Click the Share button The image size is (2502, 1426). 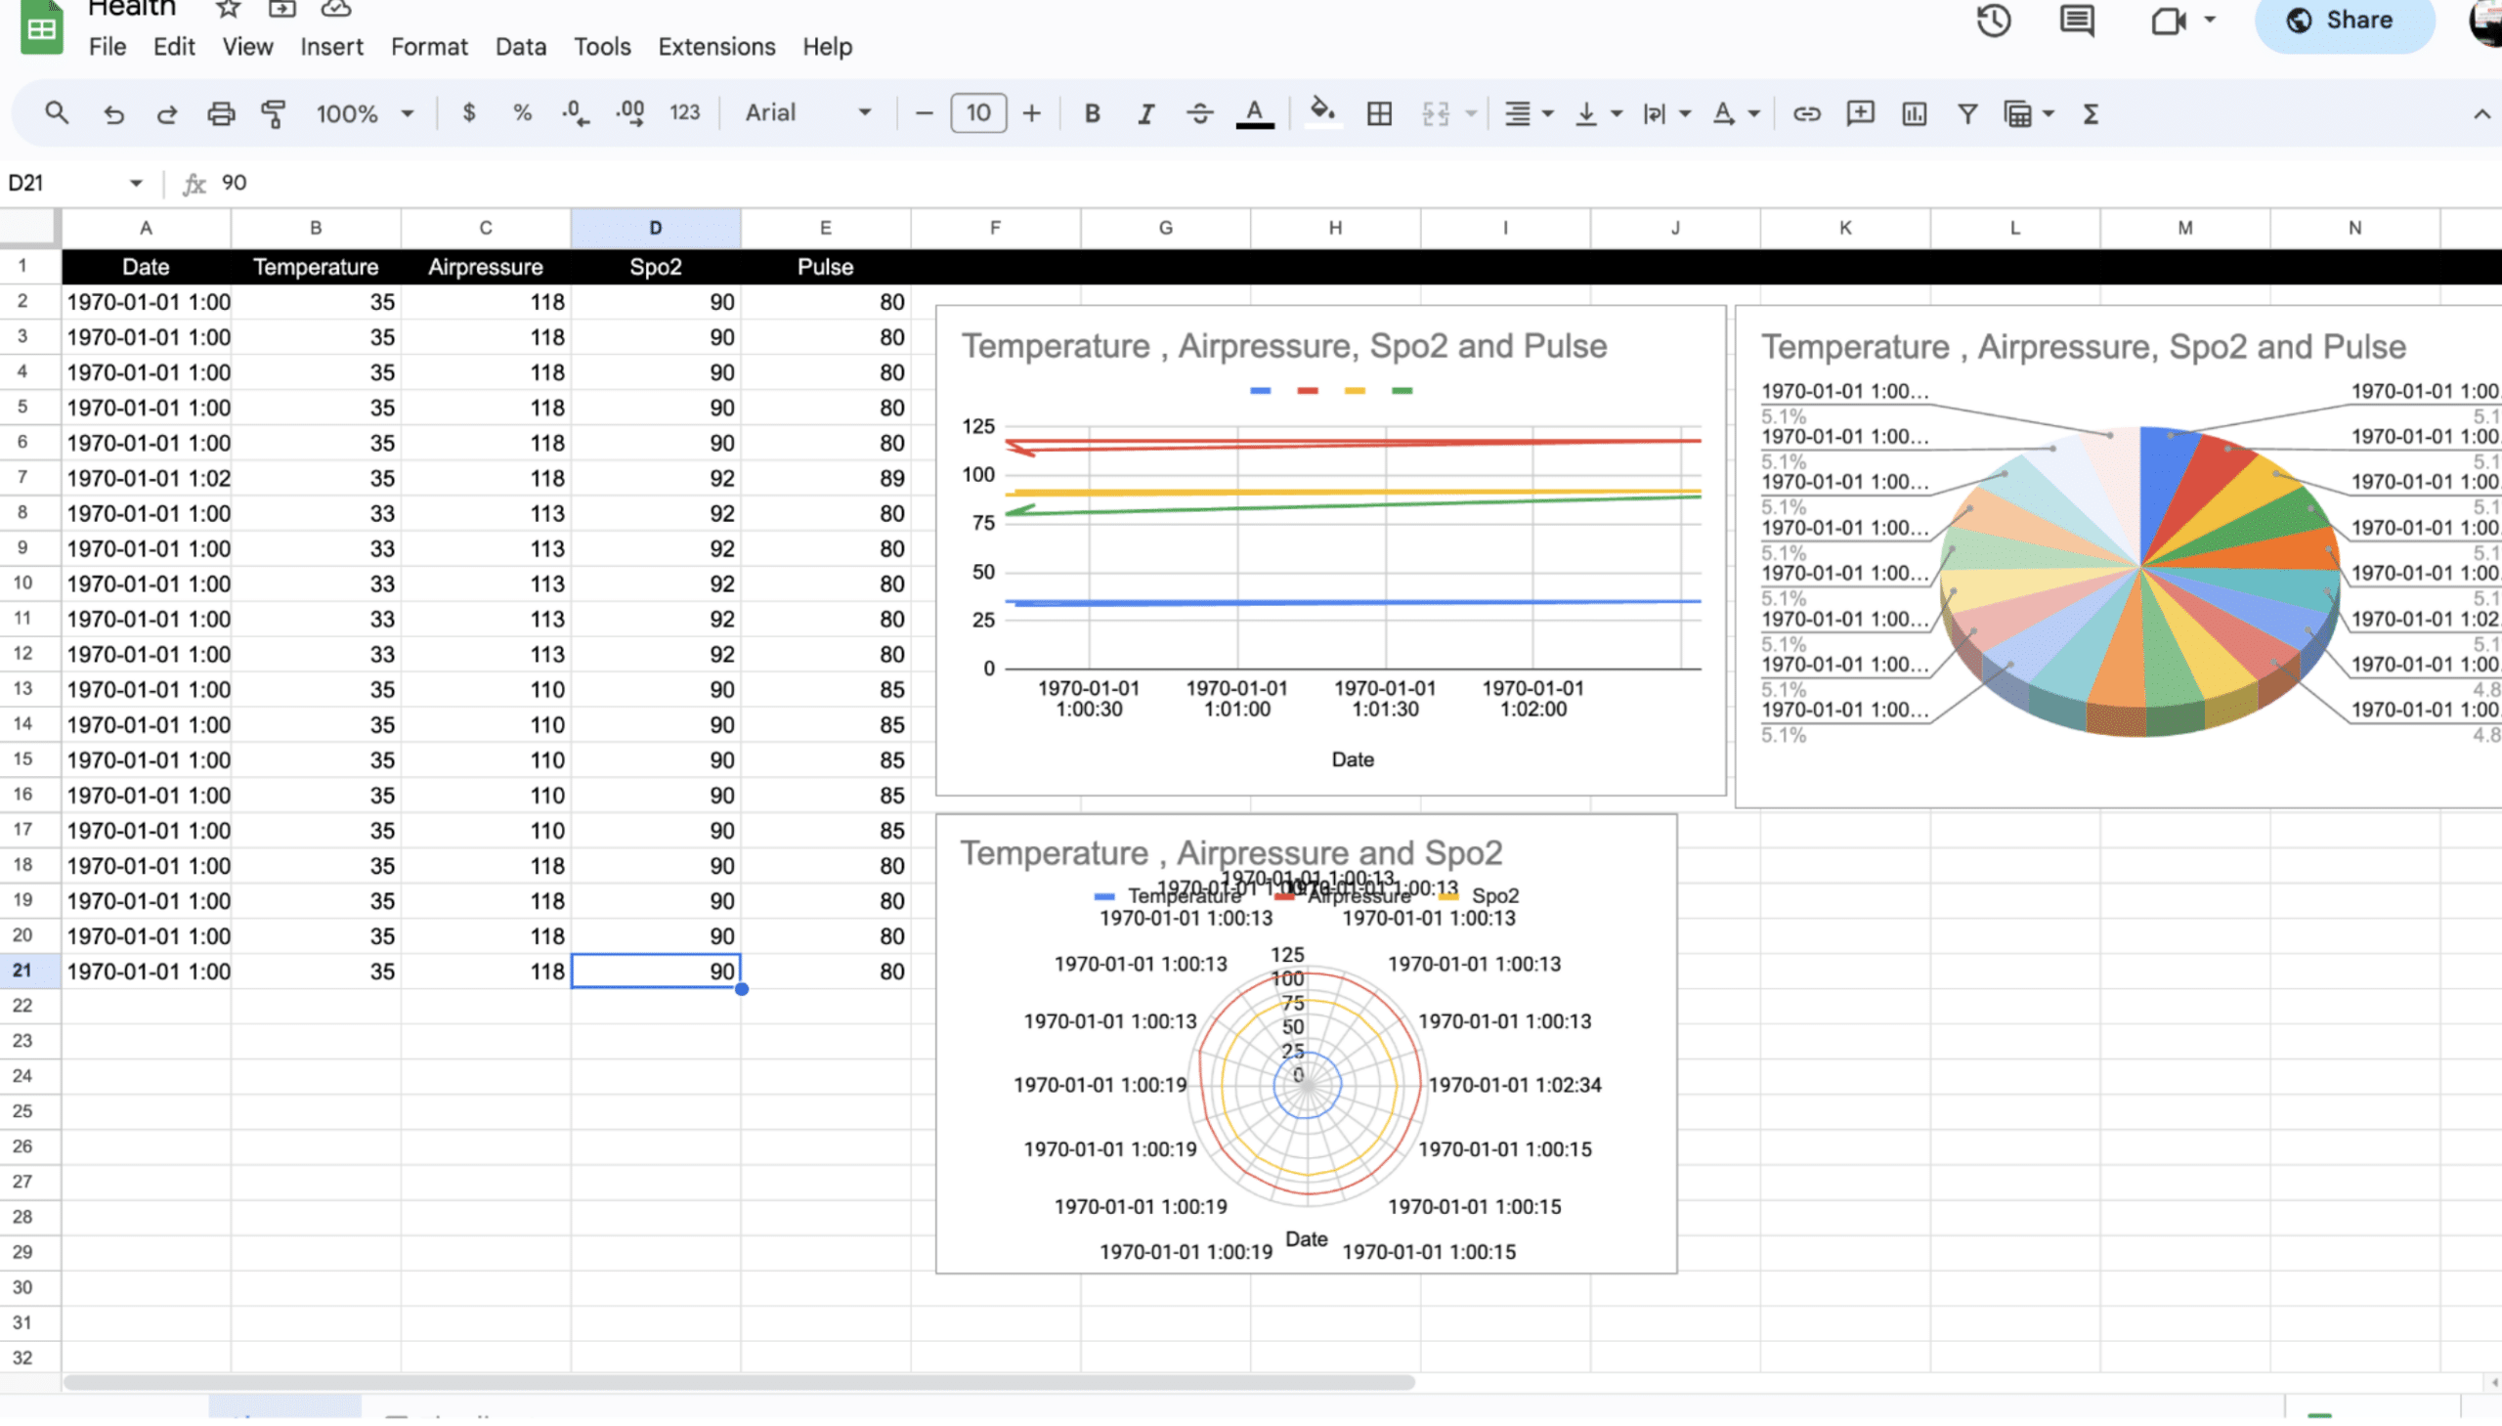(2344, 21)
